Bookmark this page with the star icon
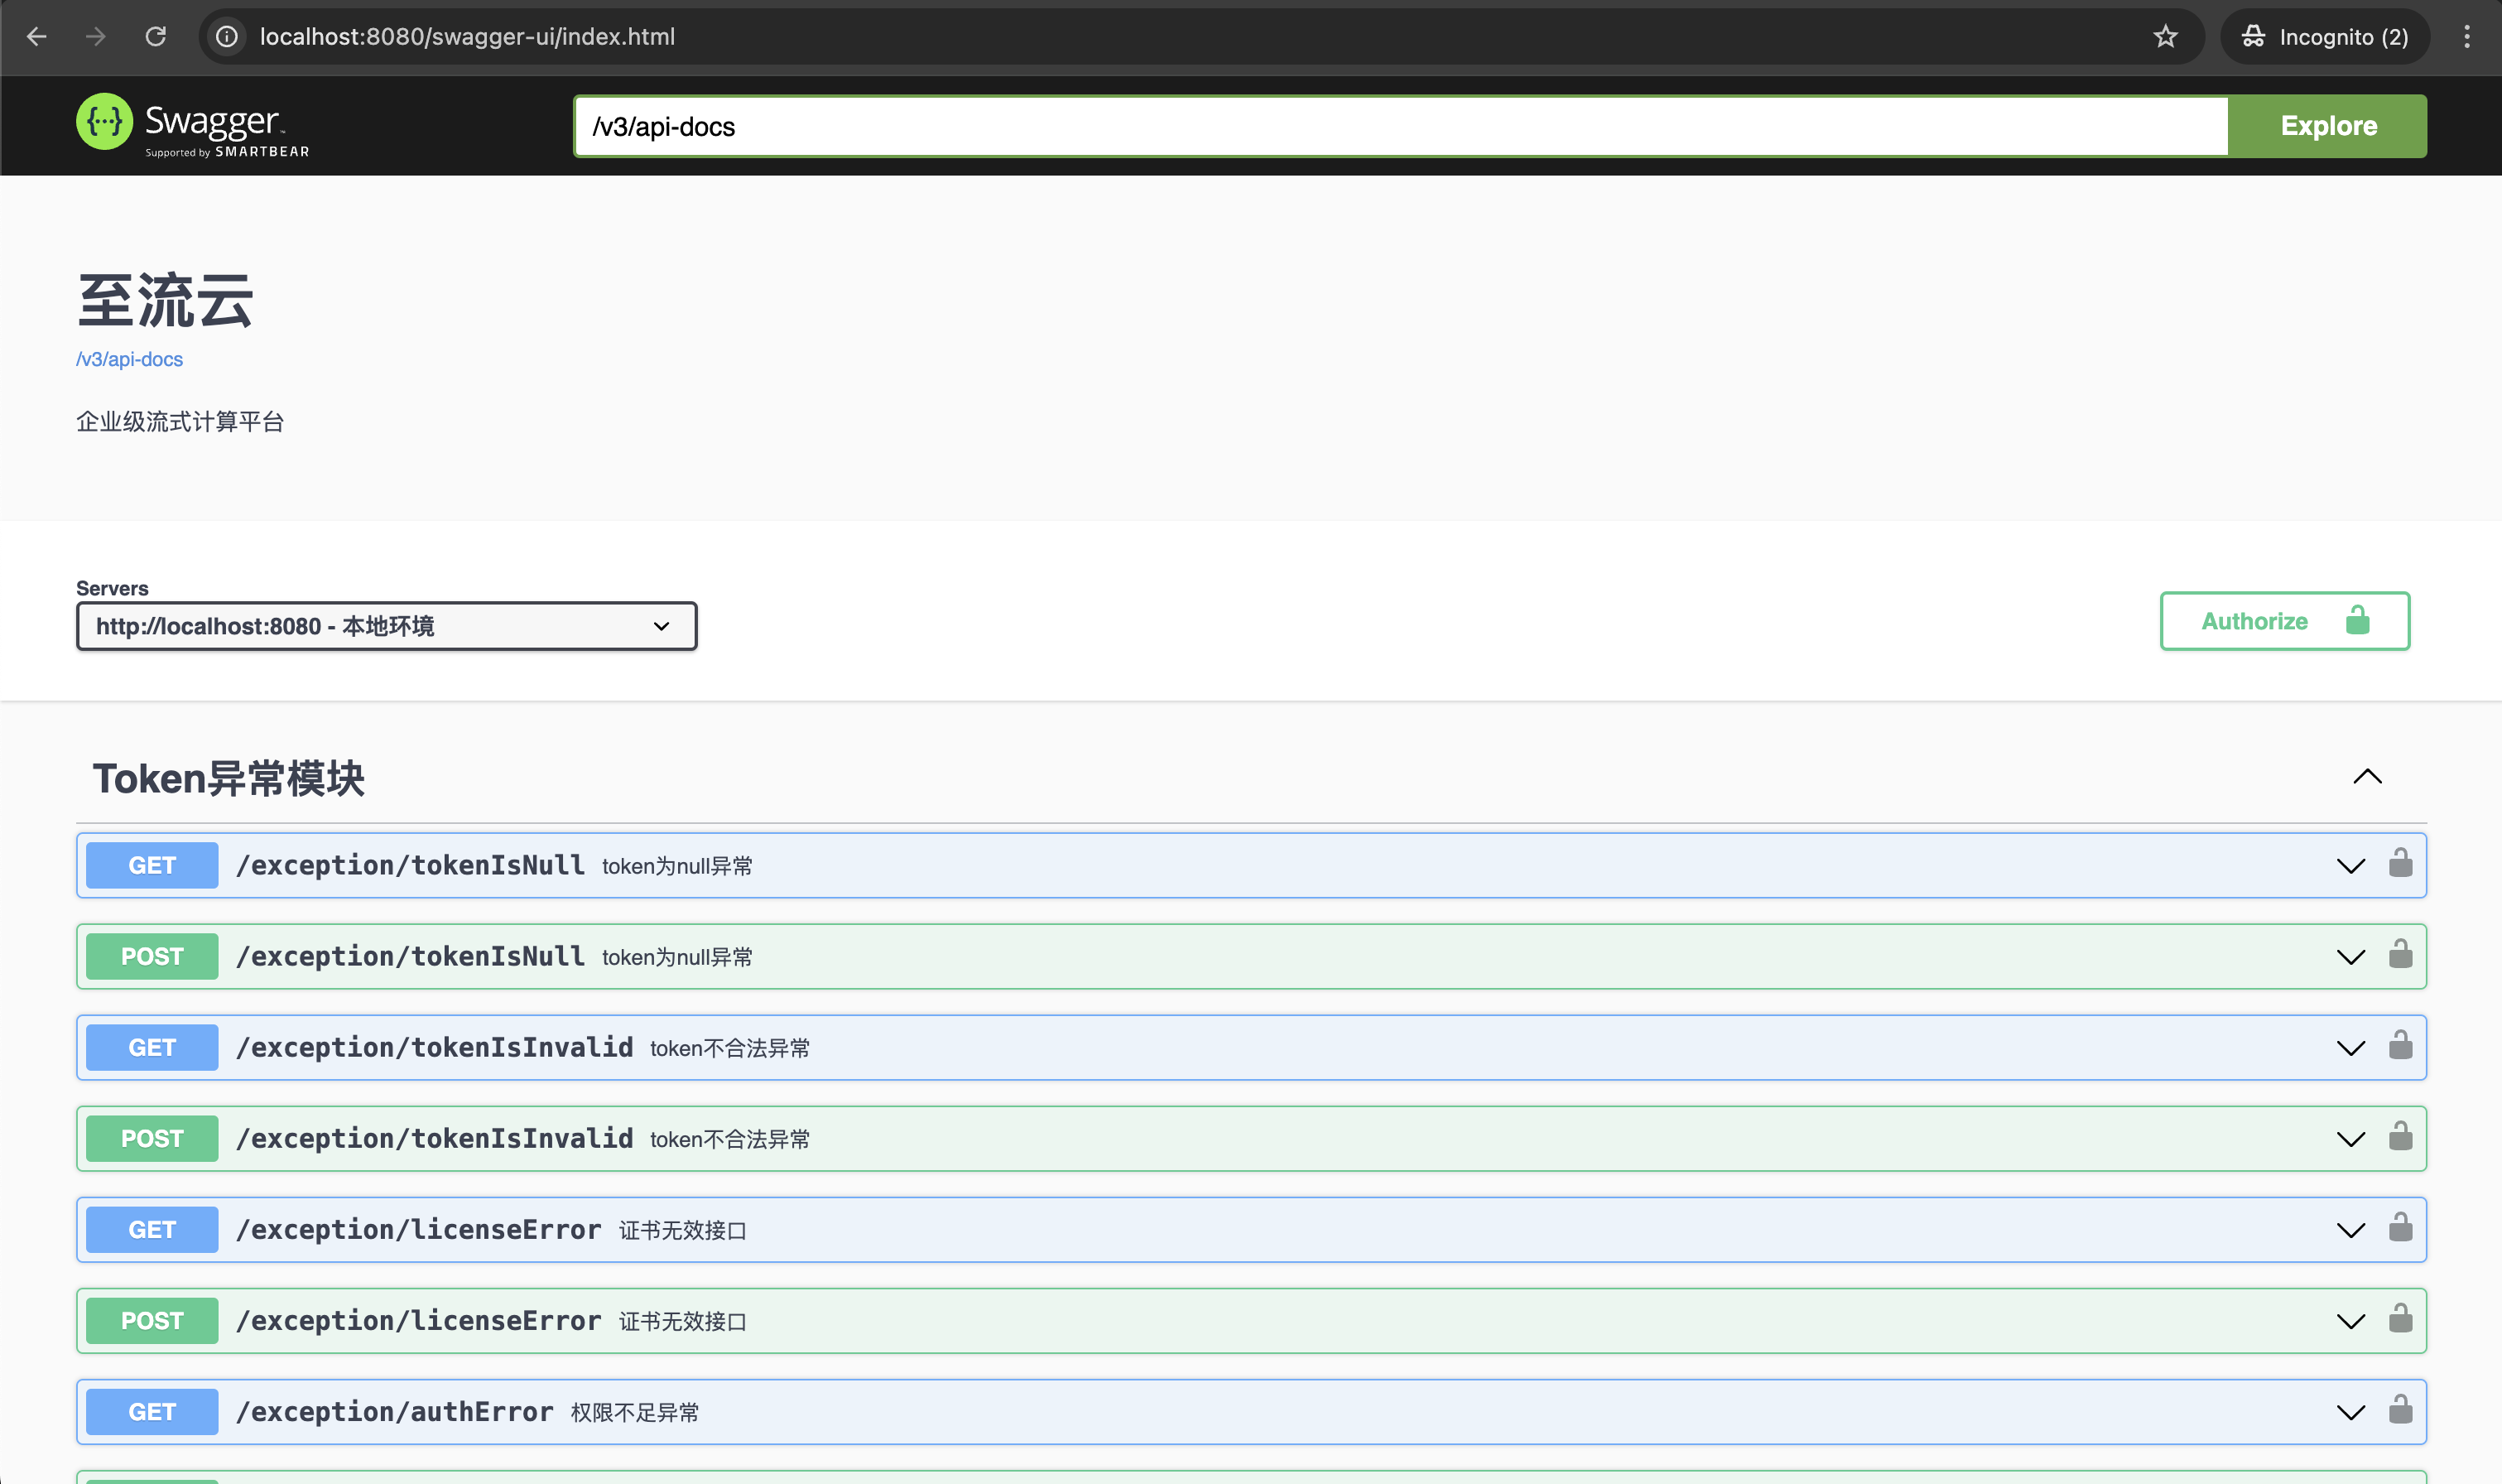 (x=2165, y=37)
